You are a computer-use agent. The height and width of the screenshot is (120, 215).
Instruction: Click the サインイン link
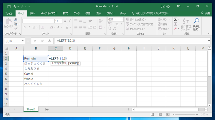tap(165, 6)
